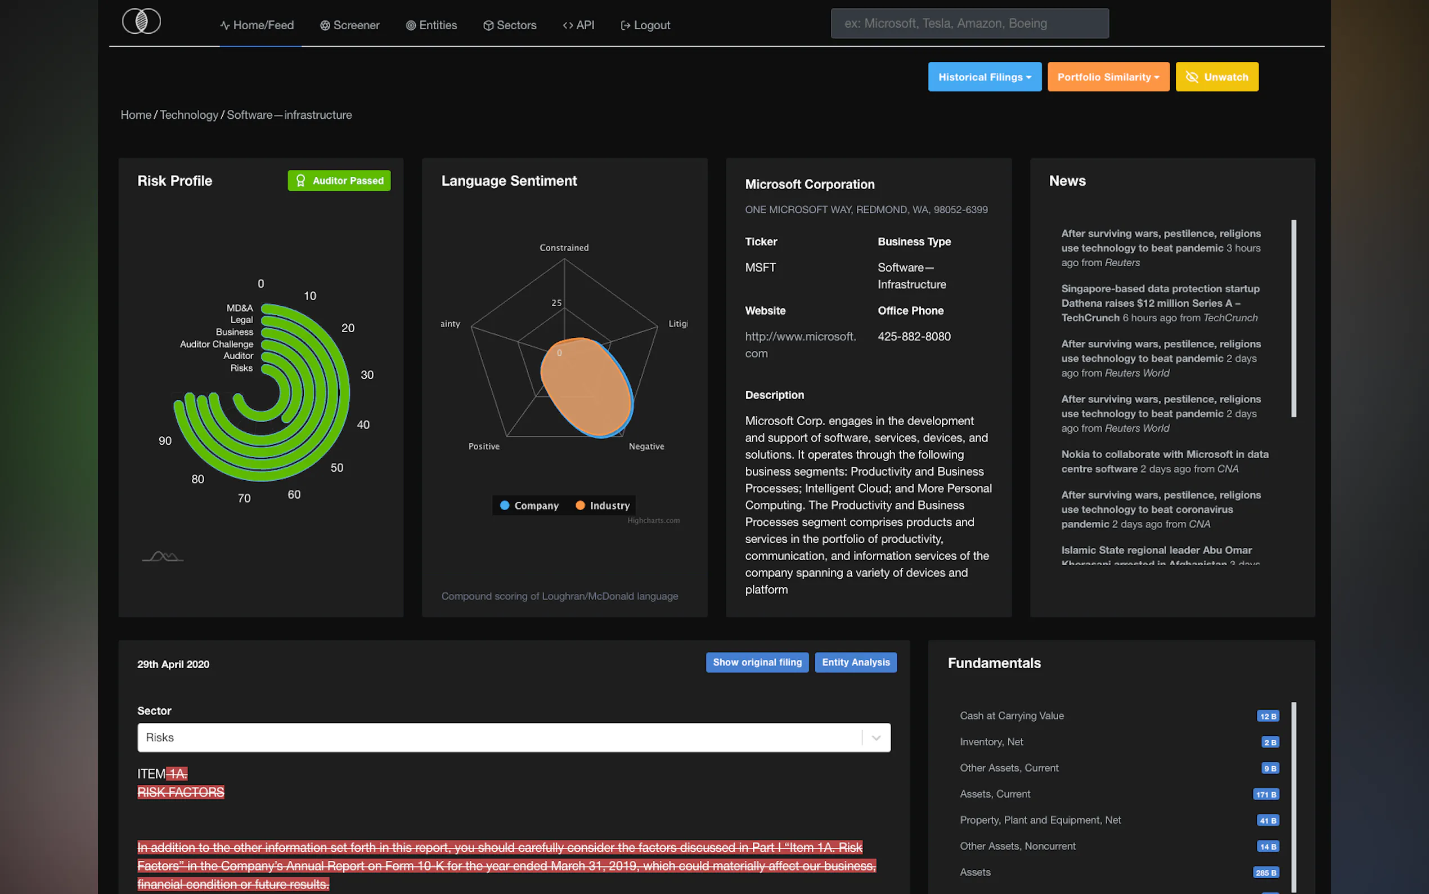Screen dimensions: 1429x894
Task: Click the Legal label in Risk Profile chart
Action: 241,320
